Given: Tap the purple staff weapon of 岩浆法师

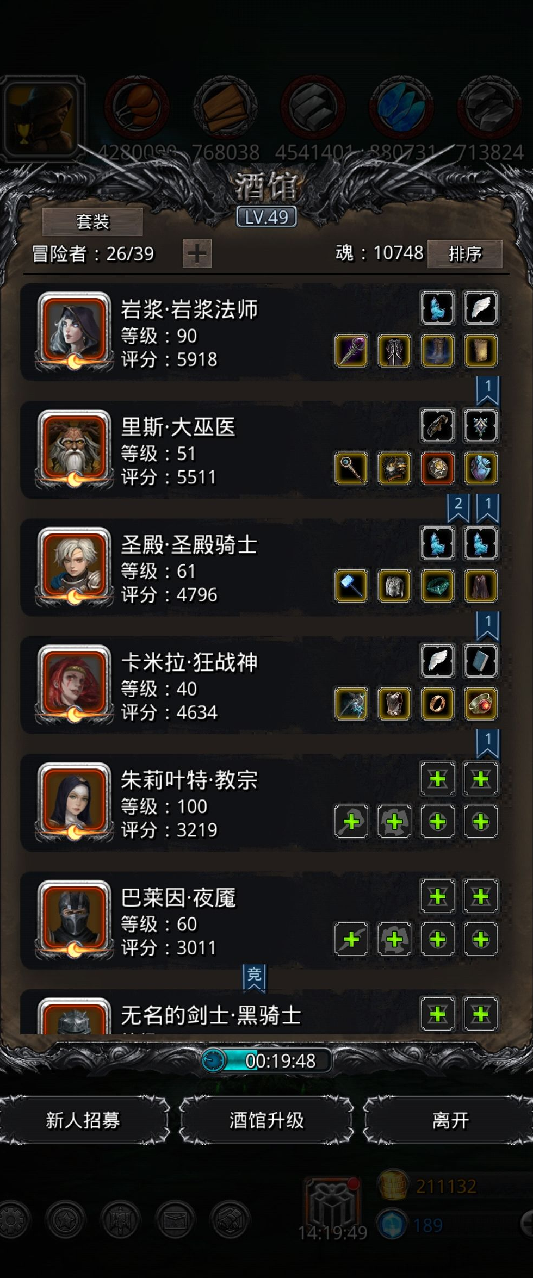Looking at the screenshot, I should [x=351, y=351].
